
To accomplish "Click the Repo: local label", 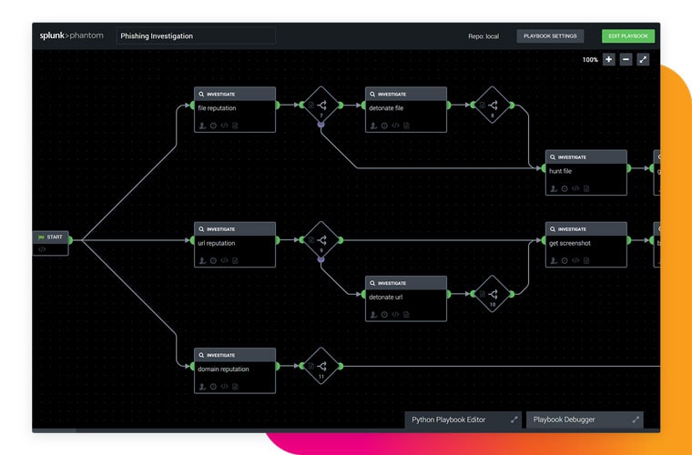I will click(x=483, y=36).
